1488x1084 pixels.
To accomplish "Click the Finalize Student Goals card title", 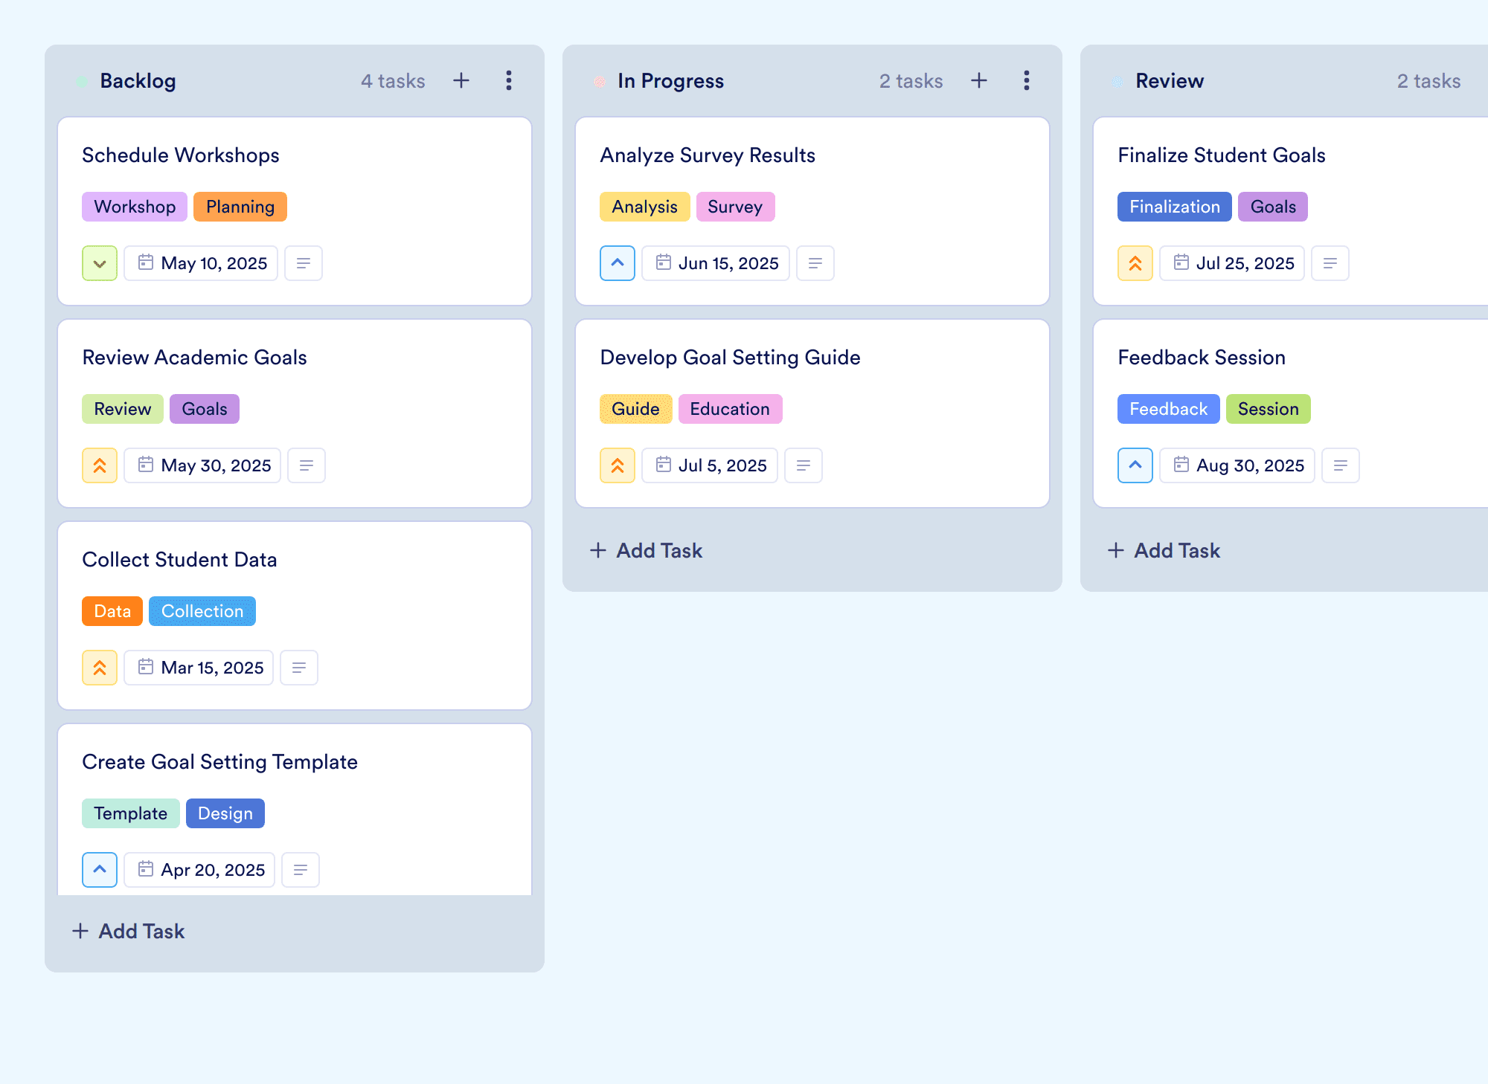I will [1222, 155].
